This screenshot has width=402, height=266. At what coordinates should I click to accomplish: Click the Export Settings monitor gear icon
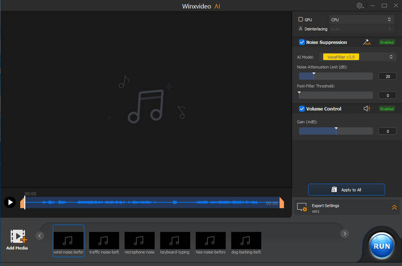[302, 207]
